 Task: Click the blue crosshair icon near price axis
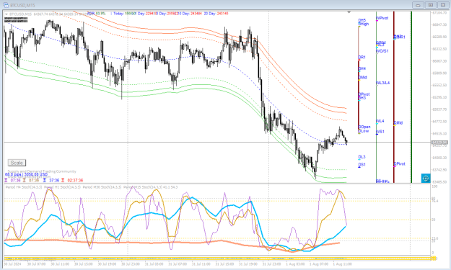coord(426,178)
